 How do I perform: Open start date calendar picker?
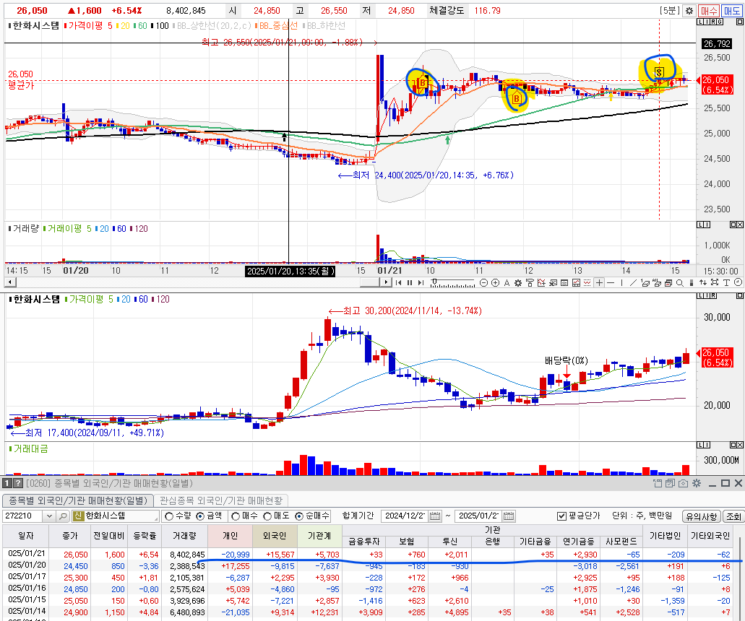(x=435, y=516)
